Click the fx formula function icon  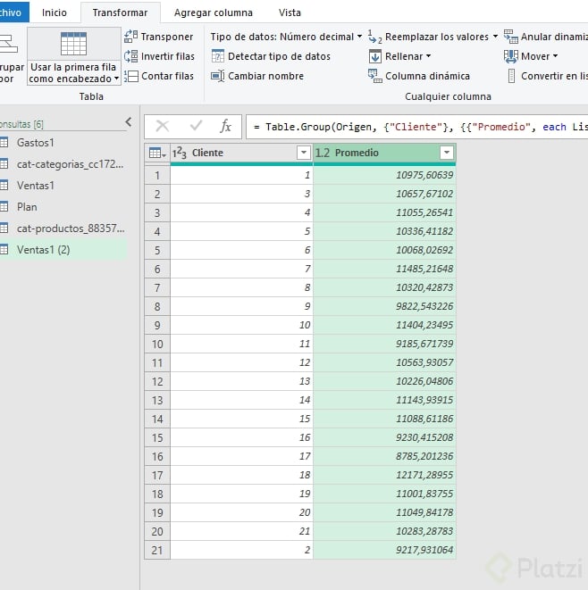[226, 126]
